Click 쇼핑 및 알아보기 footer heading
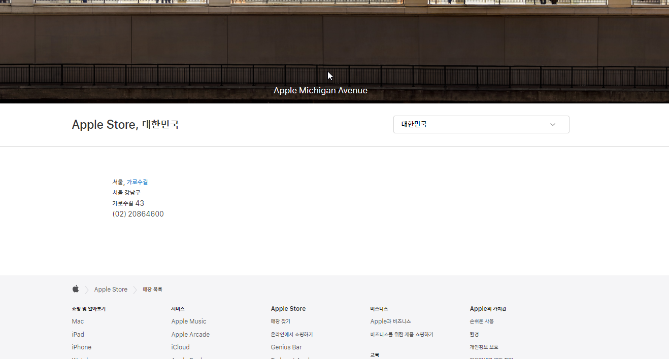The height and width of the screenshot is (359, 669). [x=89, y=309]
